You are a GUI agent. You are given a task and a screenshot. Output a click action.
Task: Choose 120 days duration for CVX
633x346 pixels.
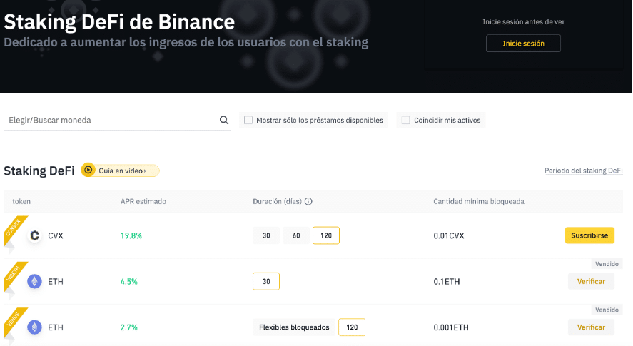[326, 235]
